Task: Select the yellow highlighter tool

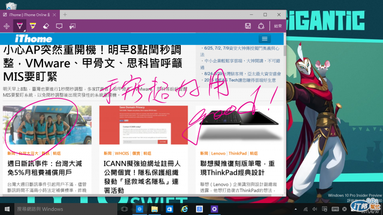Action: tap(33, 26)
